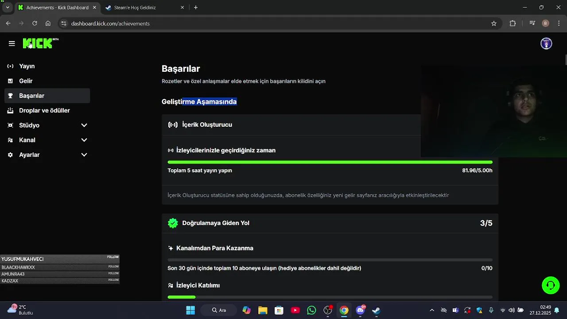Click the Kanalımdan Para Kazanma heading

coord(215,248)
